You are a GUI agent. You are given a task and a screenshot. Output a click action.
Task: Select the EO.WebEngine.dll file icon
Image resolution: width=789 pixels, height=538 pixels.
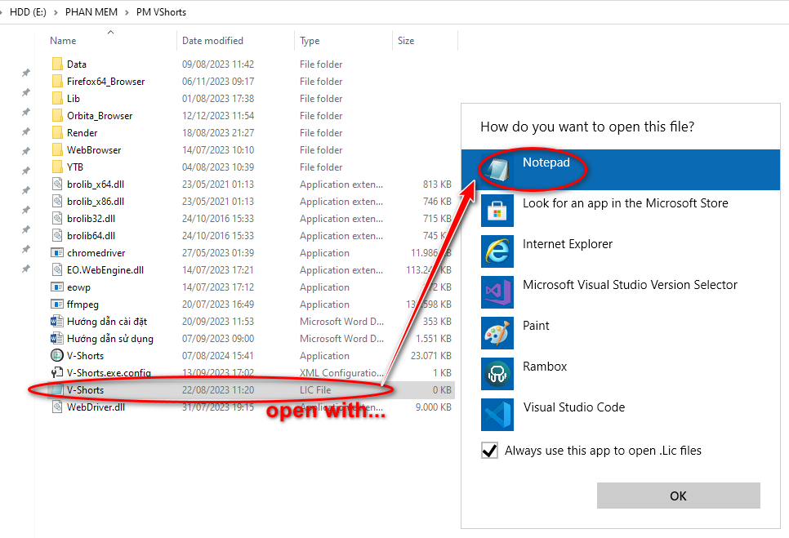point(57,269)
